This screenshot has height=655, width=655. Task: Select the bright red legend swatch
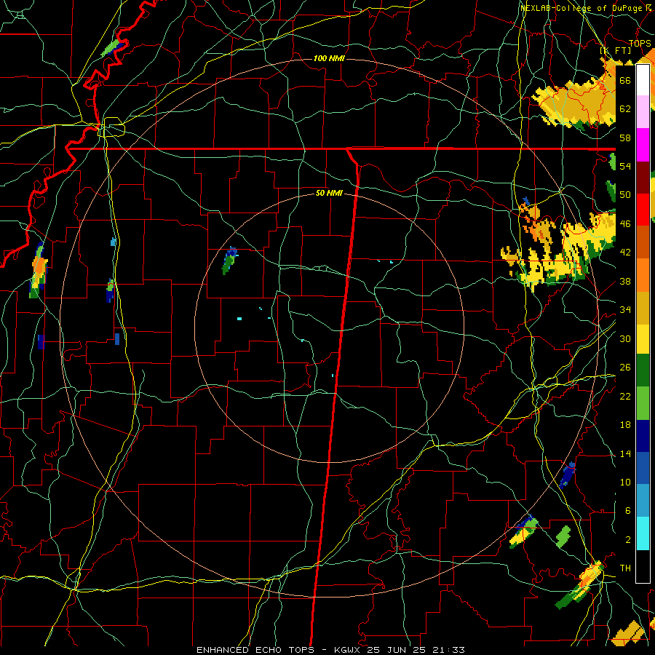tap(643, 210)
